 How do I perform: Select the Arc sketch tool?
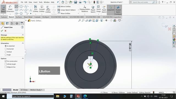click(x=21, y=10)
